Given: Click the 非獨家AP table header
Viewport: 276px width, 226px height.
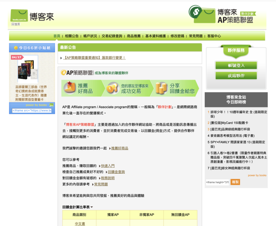Looking at the screenshot, I should click(147, 215).
